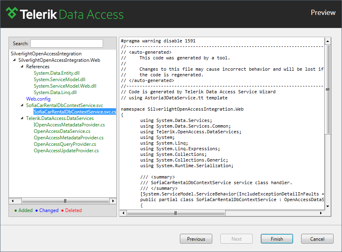
Task: Click code preview vertical scrollbar thumb
Action: pos(327,90)
